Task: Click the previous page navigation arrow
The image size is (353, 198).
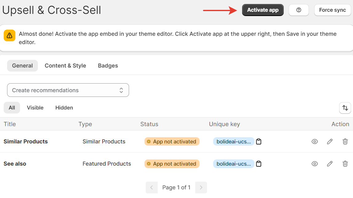Action: [152, 188]
